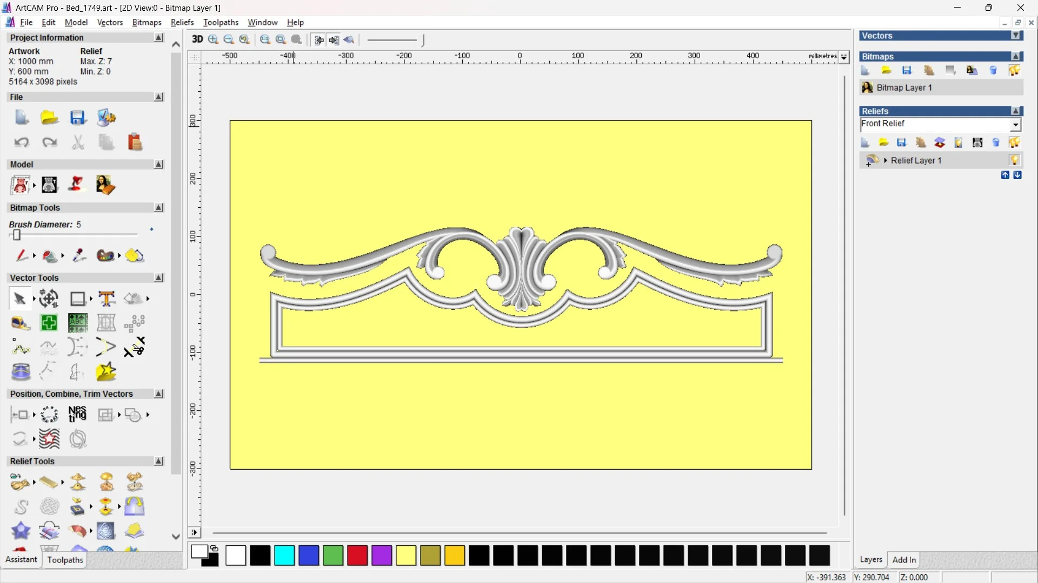Toggle Relief Layer 1 visibility bulb
Image resolution: width=1038 pixels, height=583 pixels.
(1014, 160)
